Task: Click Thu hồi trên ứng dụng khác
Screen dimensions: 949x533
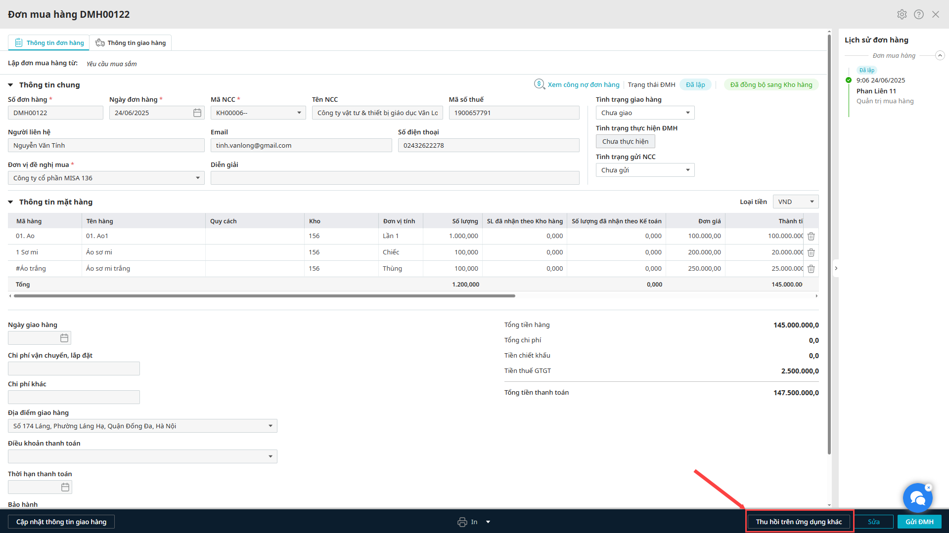Action: pos(799,522)
